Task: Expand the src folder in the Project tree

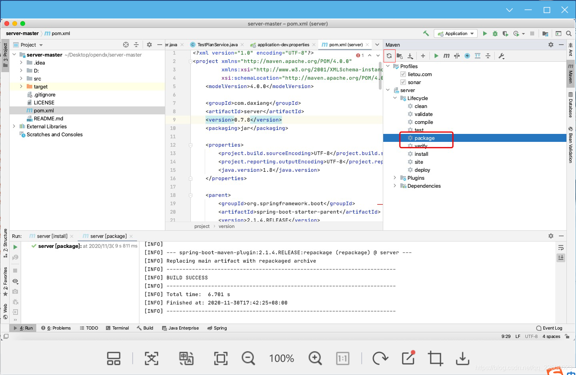Action: pos(21,79)
